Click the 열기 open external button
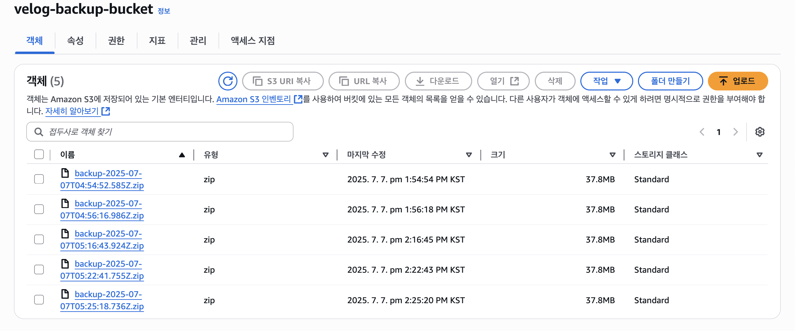Screen dimensions: 795x331 (503, 81)
